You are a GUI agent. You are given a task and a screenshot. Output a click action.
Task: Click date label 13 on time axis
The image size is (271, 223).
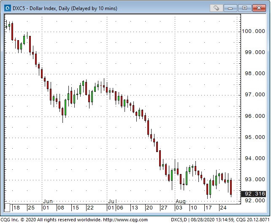coord(135,208)
